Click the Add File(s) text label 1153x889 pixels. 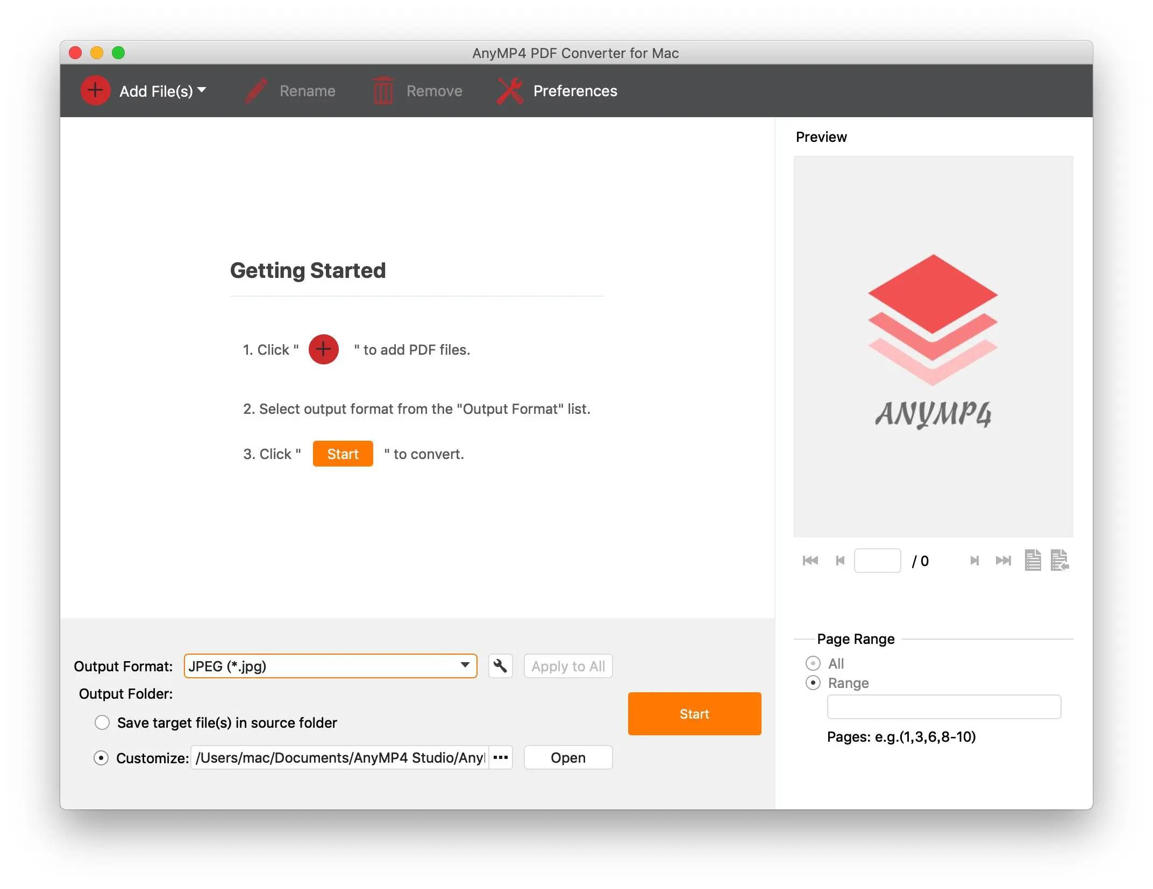coord(156,91)
